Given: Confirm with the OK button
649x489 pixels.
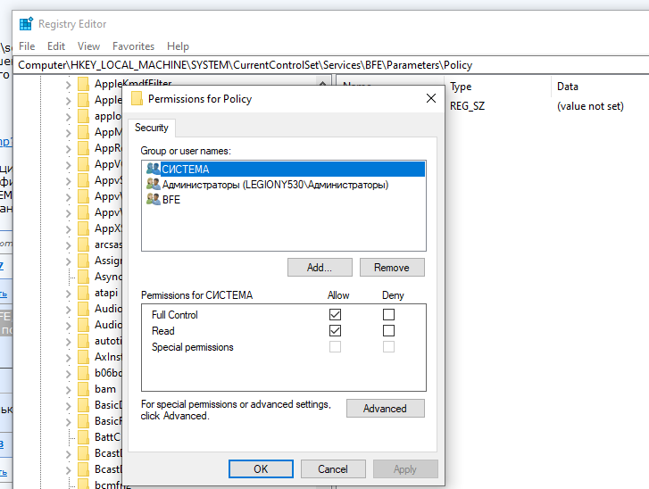Looking at the screenshot, I should (261, 468).
